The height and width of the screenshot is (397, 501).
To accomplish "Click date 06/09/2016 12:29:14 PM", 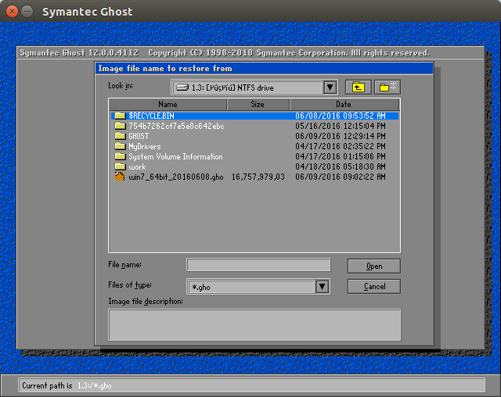I will pyautogui.click(x=341, y=136).
